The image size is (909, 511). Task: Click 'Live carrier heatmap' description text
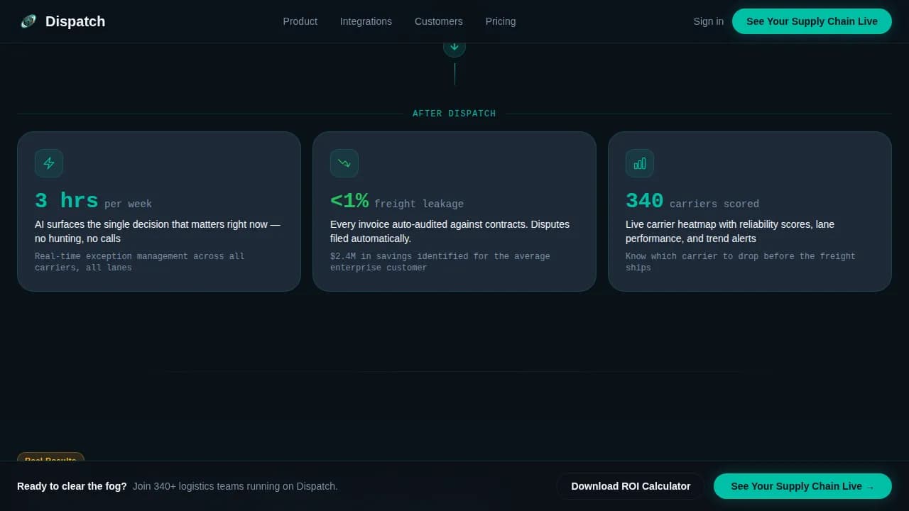[x=730, y=231]
